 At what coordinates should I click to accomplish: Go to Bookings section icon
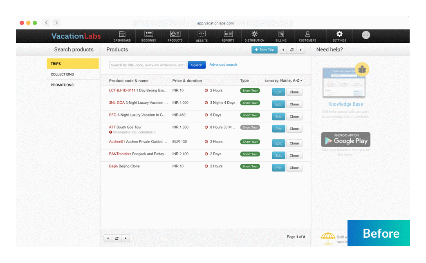point(148,34)
